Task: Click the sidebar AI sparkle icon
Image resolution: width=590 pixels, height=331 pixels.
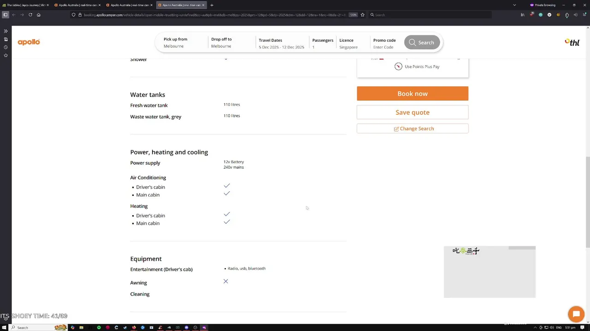Action: [6, 31]
